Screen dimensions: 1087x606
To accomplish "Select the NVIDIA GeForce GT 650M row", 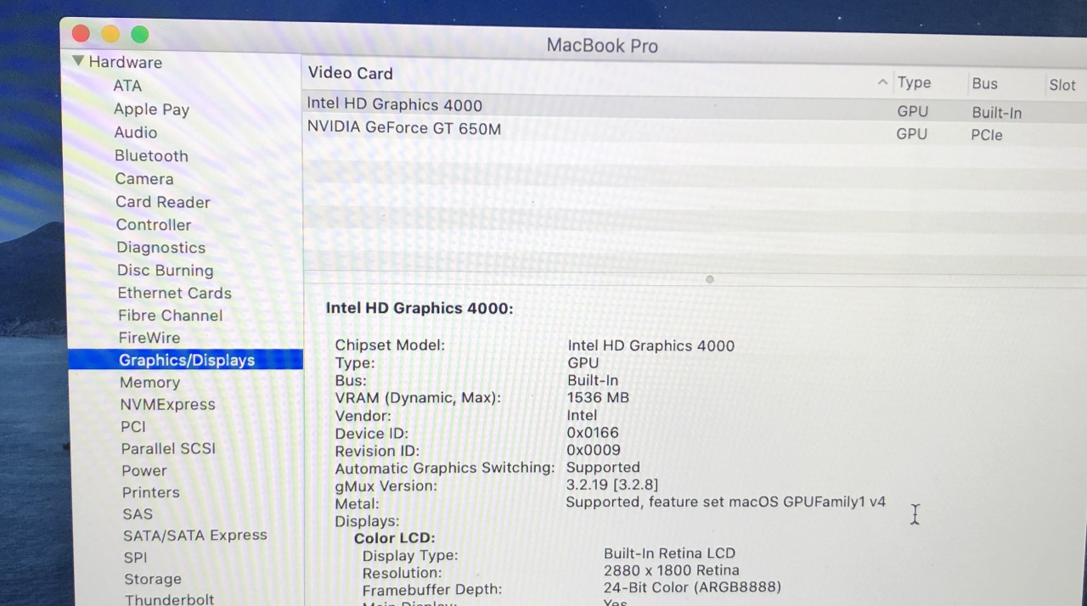I will pyautogui.click(x=403, y=128).
